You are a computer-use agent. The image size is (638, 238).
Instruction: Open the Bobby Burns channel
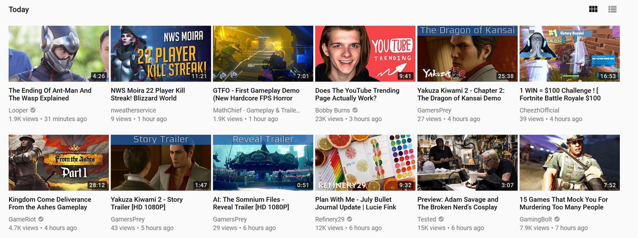[332, 110]
